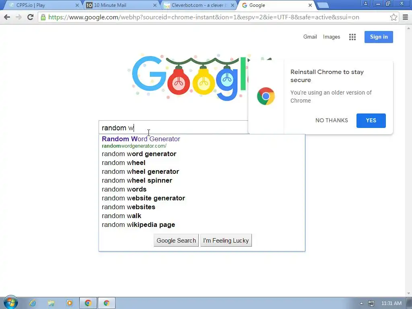This screenshot has width=412, height=309.
Task: Click the Chrome logo in the reinstall popup
Action: point(266,96)
